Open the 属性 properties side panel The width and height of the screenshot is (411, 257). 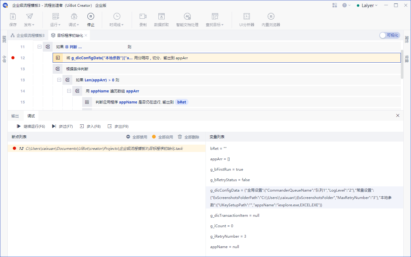pyautogui.click(x=407, y=39)
